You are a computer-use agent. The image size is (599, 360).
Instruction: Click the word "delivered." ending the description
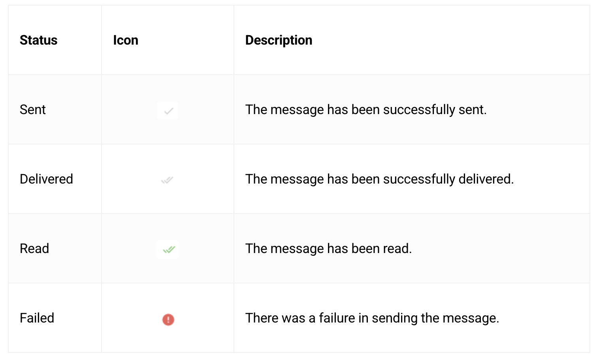486,179
